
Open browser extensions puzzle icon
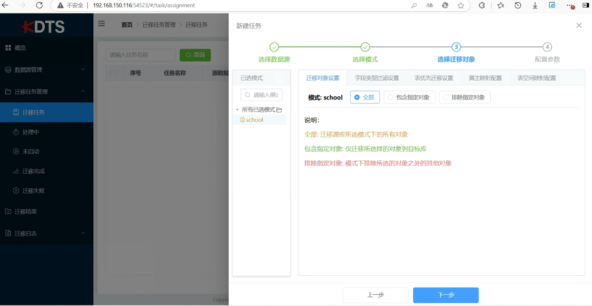(x=481, y=6)
